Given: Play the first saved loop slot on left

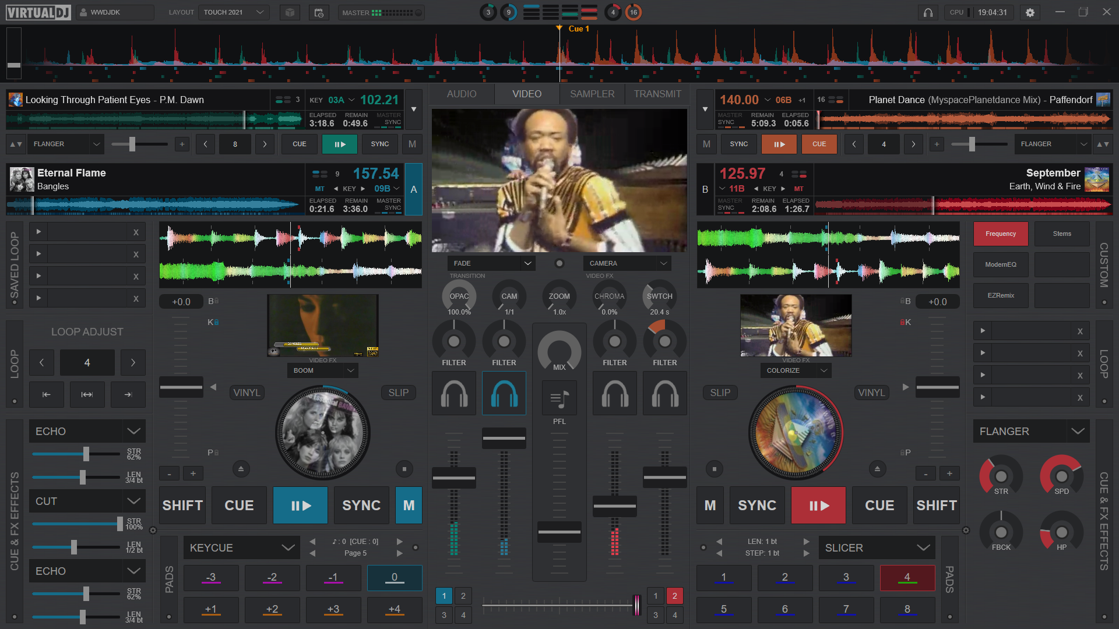Looking at the screenshot, I should 38,232.
